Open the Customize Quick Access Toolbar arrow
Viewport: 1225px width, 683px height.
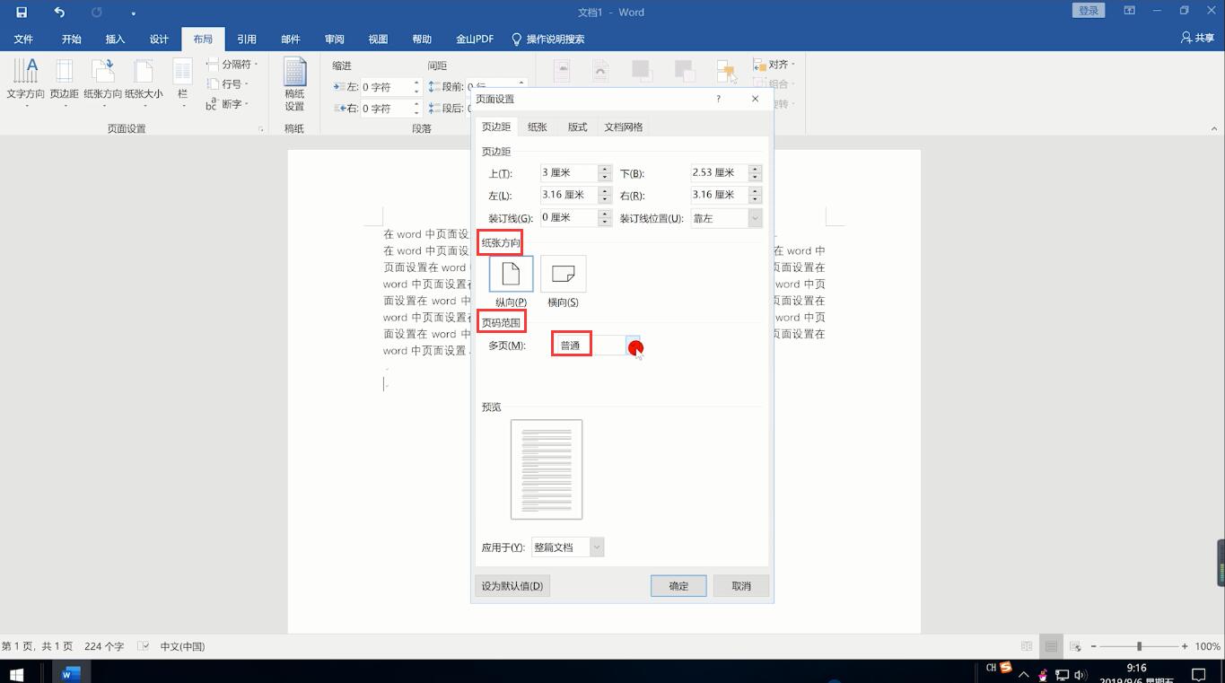point(133,13)
